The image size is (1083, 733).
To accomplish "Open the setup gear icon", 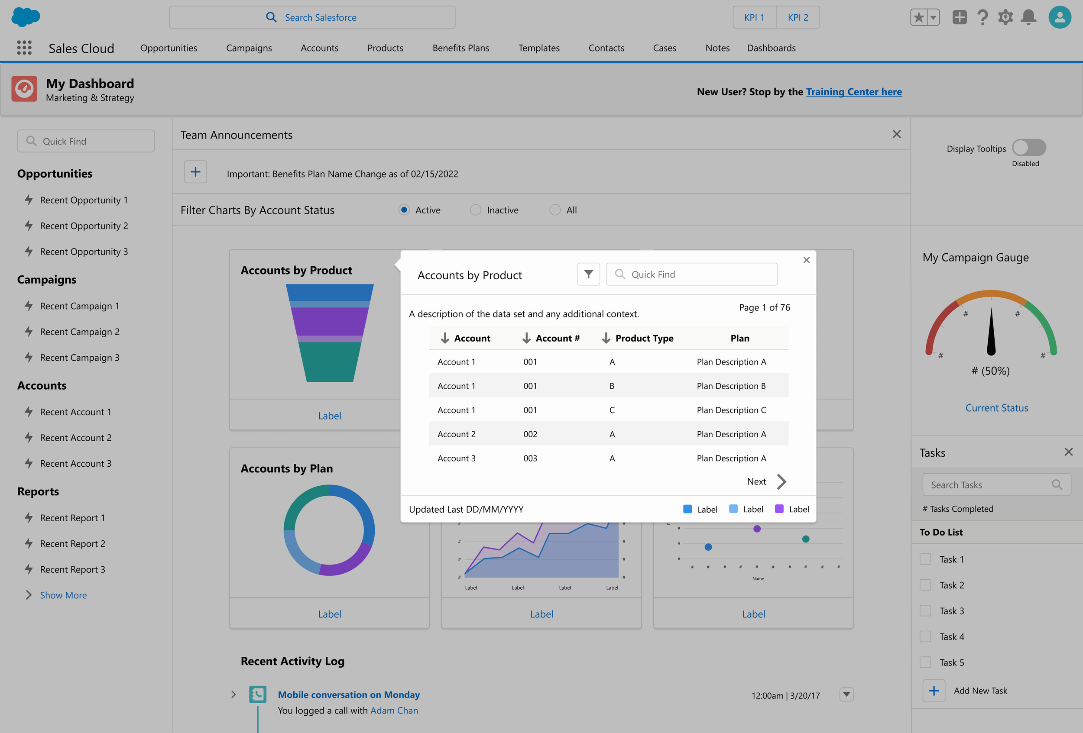I will click(1005, 17).
